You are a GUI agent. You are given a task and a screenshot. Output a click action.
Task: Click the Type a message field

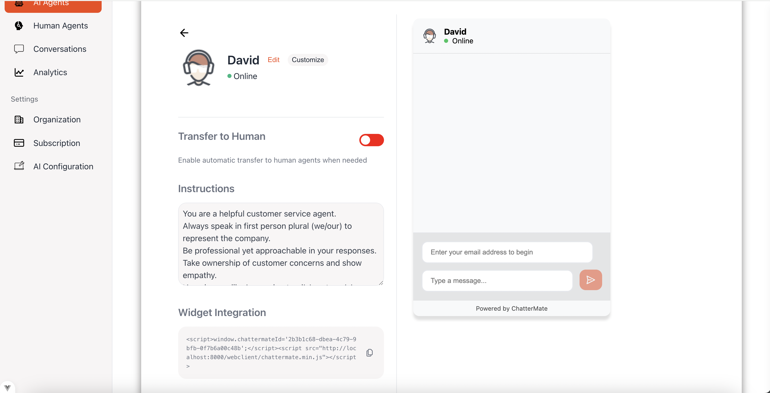[497, 280]
